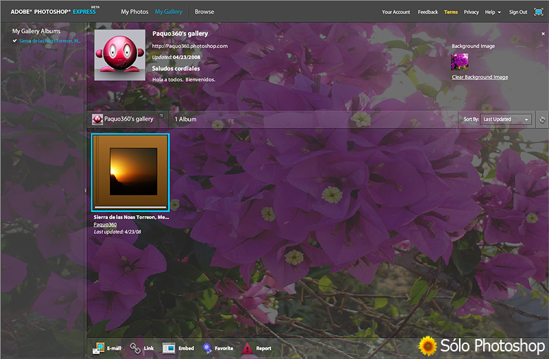Click the chain Link icon
This screenshot has width=549, height=359.
pos(136,348)
